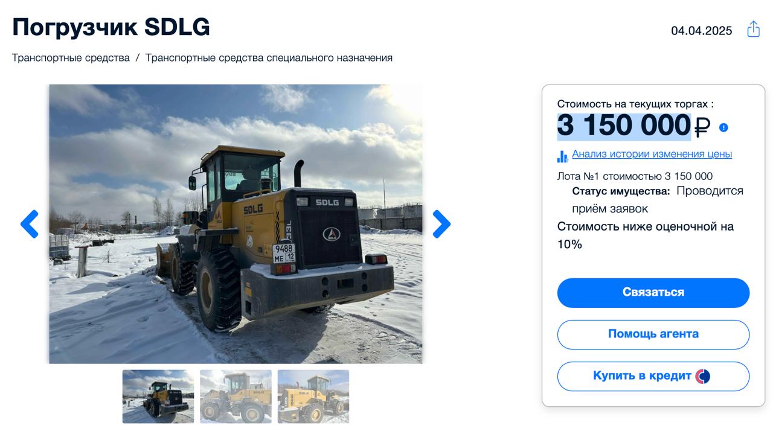Go to the Транспортные средства breadcrumb
Viewport: 773px width, 428px height.
71,58
